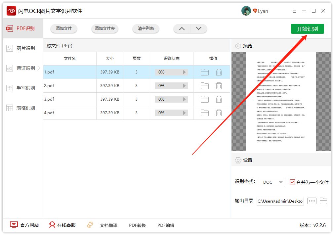This screenshot has height=235, width=334.
Task: Delete 2.pdf with trash icon
Action: pyautogui.click(x=219, y=86)
